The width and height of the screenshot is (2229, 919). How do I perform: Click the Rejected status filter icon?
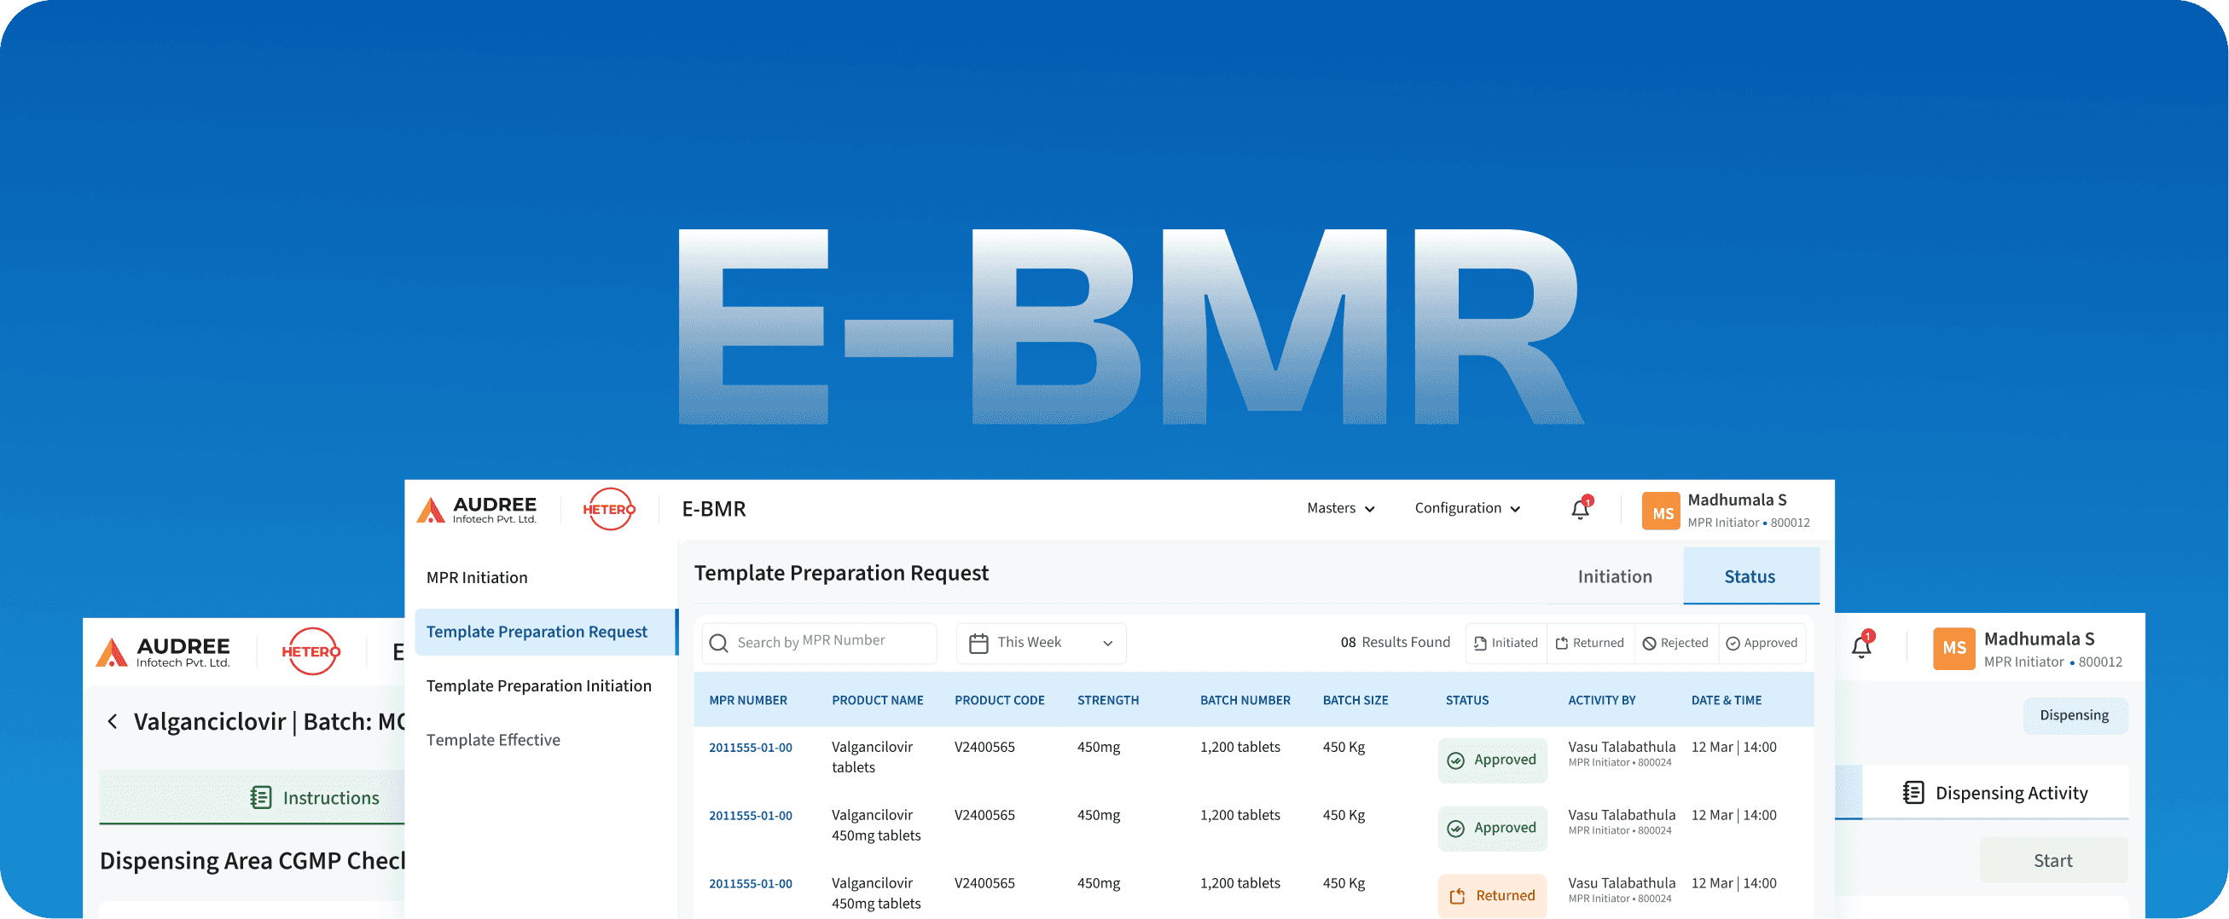(1646, 642)
